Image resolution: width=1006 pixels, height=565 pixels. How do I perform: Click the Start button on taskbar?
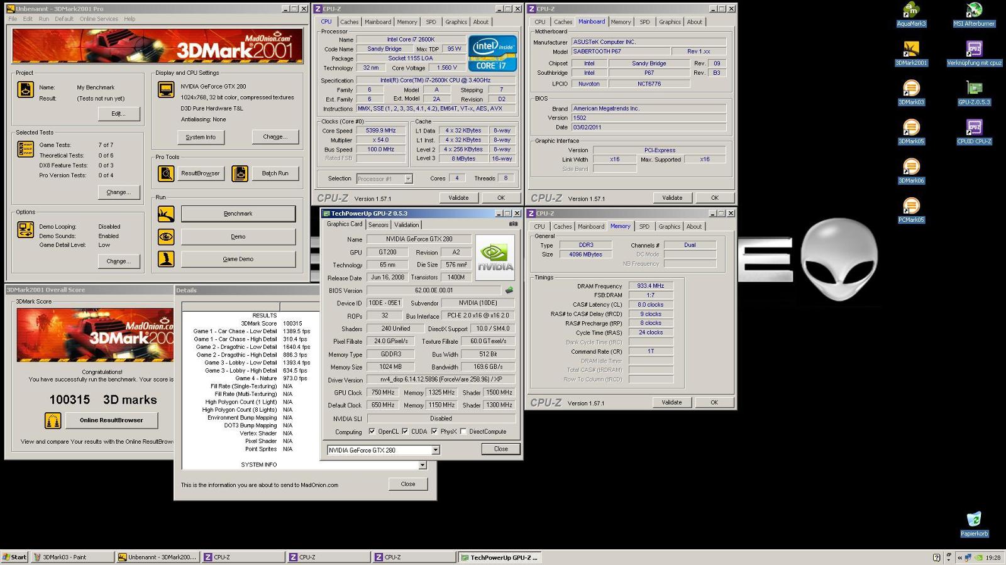pyautogui.click(x=14, y=557)
